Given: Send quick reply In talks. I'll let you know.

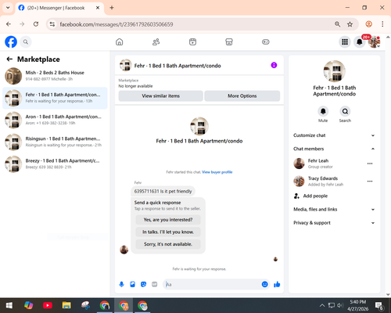Looking at the screenshot, I should pos(168,232).
